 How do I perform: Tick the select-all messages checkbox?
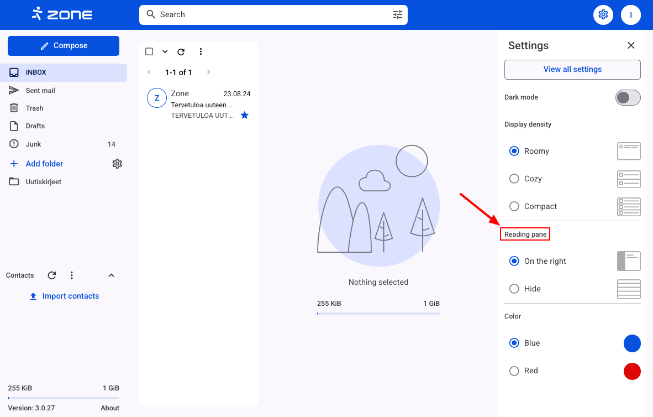tap(149, 52)
